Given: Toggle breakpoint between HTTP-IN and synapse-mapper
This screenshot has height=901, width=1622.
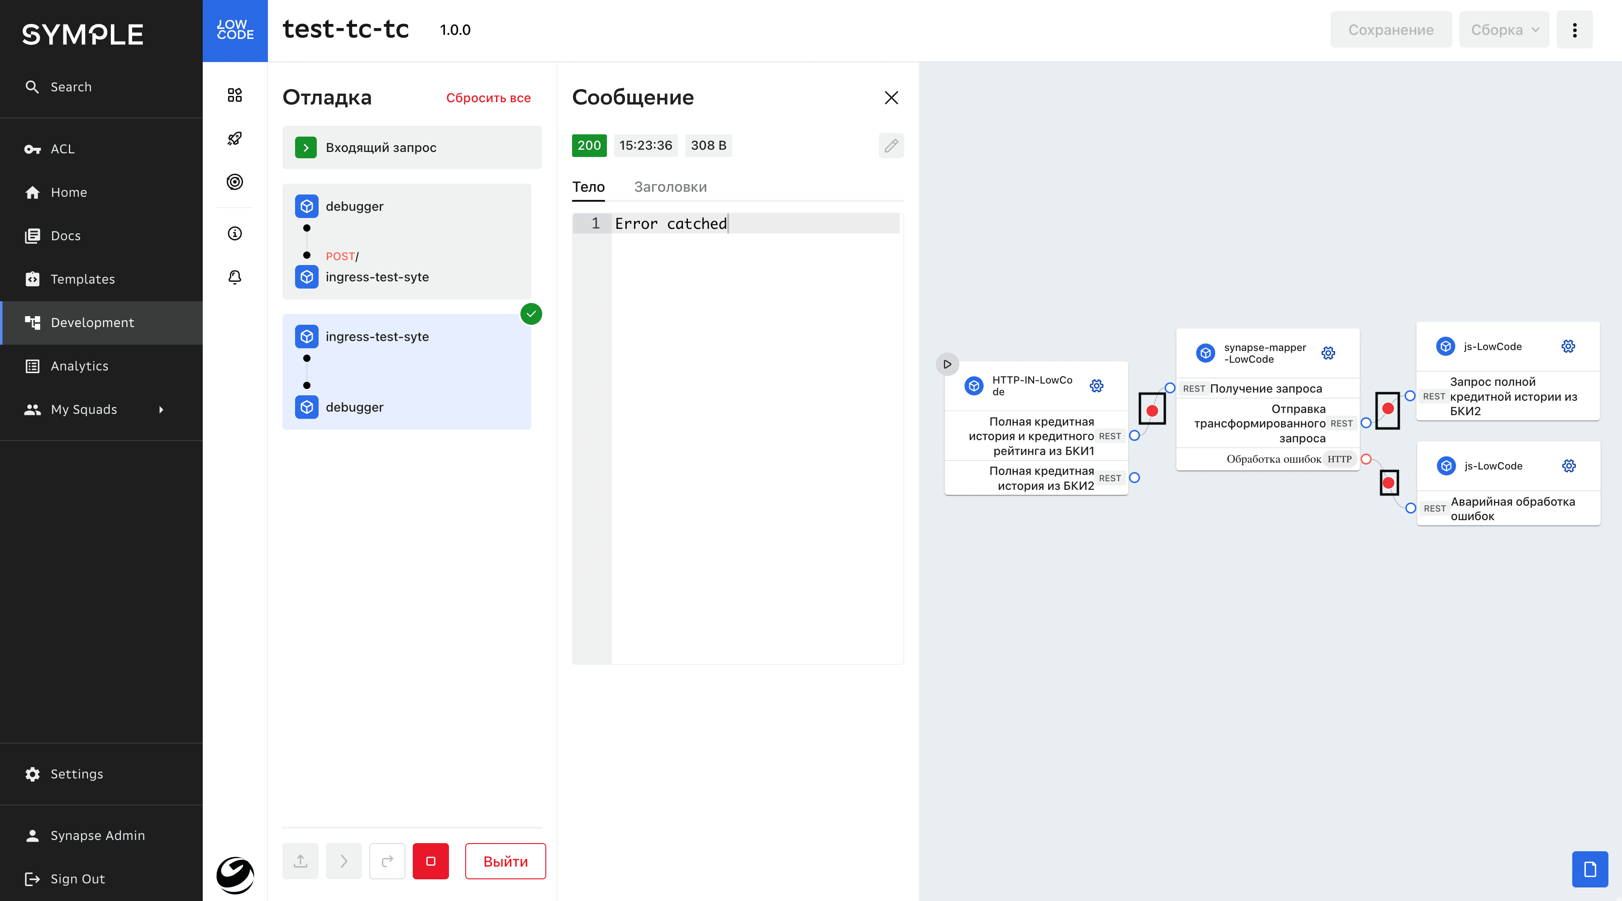Looking at the screenshot, I should 1152,410.
